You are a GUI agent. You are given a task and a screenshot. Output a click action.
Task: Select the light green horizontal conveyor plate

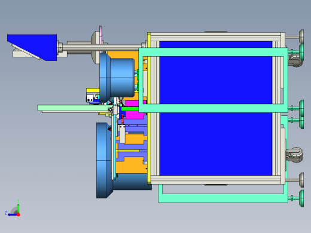[x=75, y=108]
